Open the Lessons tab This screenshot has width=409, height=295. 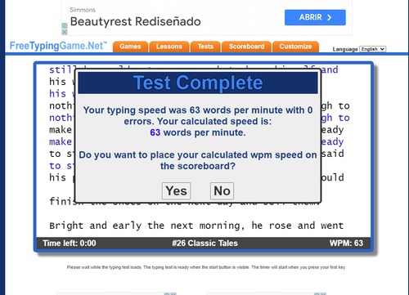pyautogui.click(x=169, y=47)
